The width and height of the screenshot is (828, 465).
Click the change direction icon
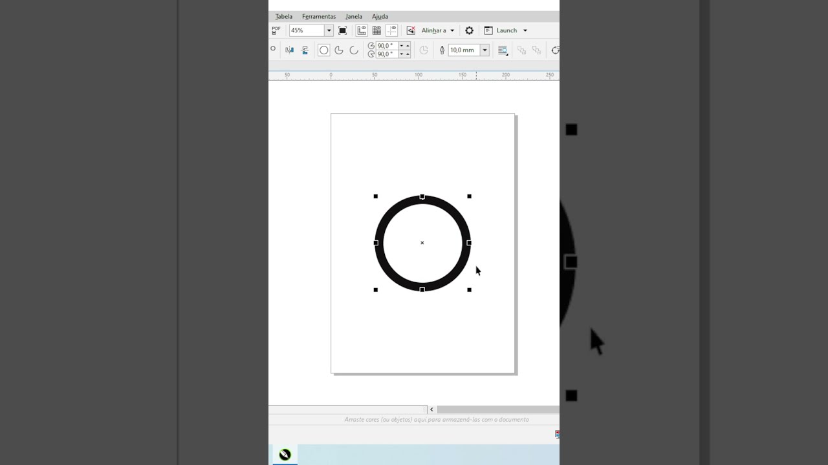point(424,50)
